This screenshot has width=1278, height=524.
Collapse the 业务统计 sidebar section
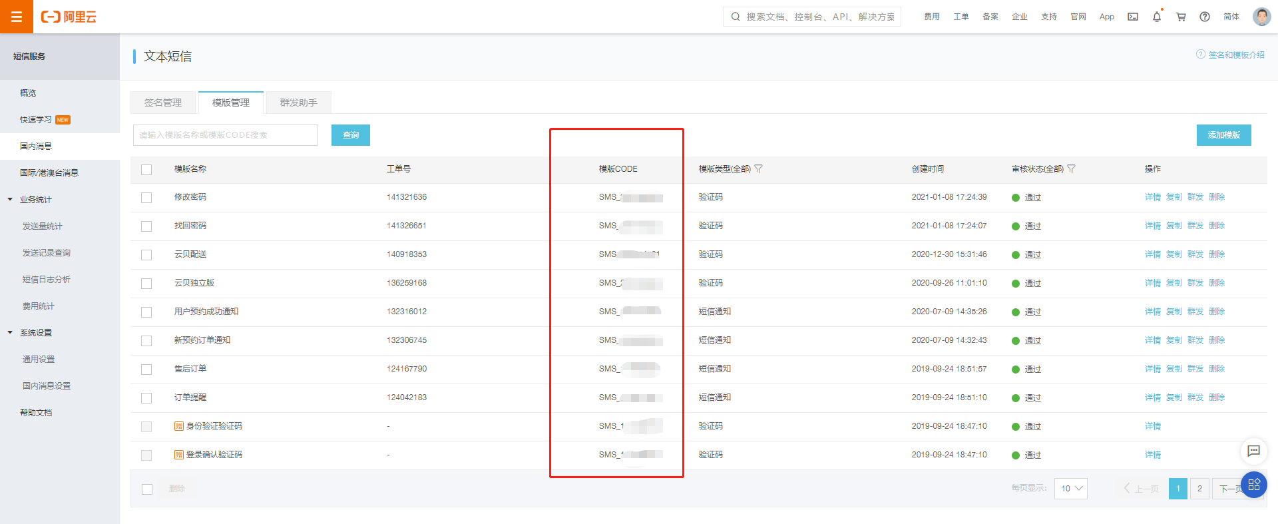[x=10, y=199]
